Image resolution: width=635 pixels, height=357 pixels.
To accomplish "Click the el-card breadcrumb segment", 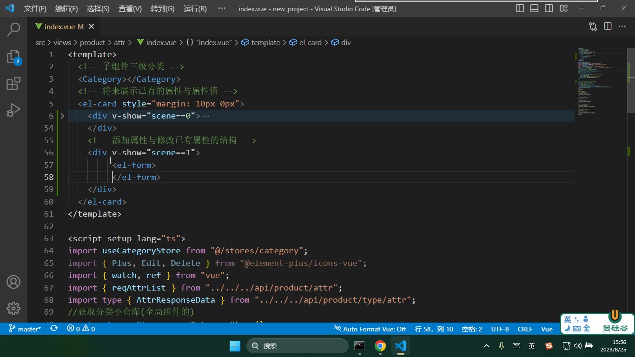I will coord(305,42).
